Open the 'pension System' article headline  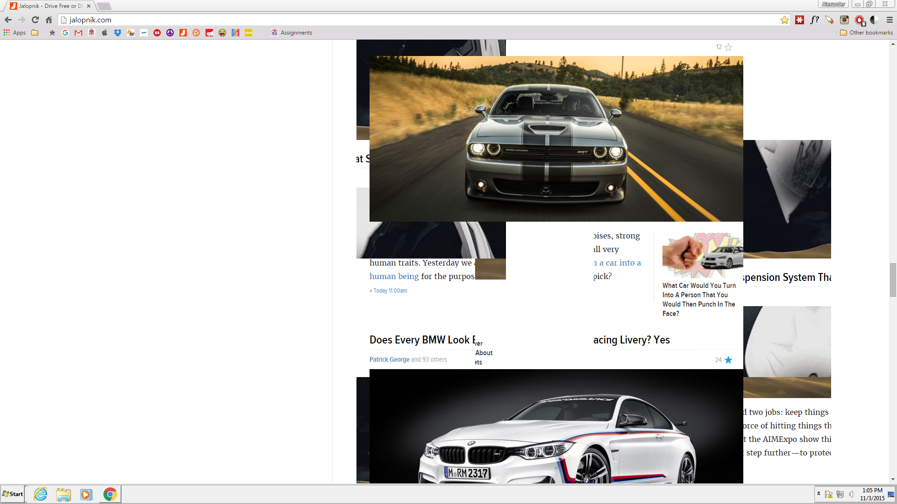787,277
